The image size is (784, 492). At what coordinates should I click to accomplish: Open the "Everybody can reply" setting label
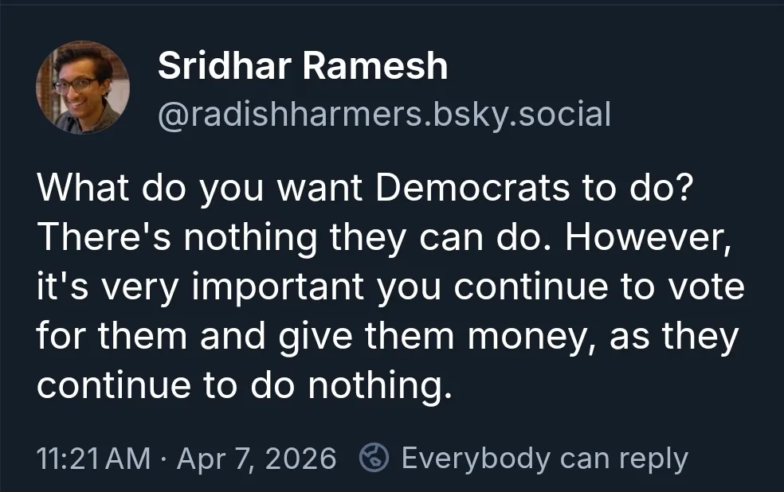pos(544,459)
